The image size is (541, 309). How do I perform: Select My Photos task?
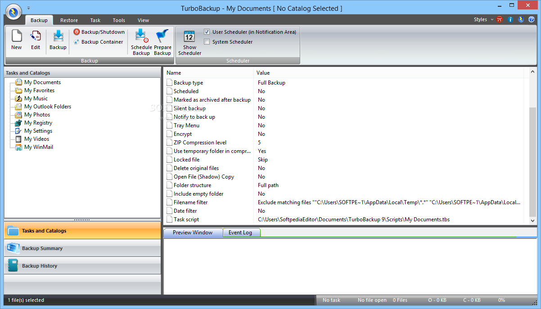pyautogui.click(x=37, y=115)
